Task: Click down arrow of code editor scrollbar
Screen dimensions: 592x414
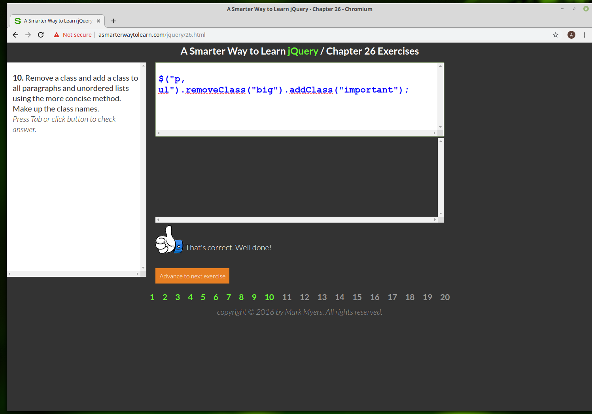Action: pos(440,127)
